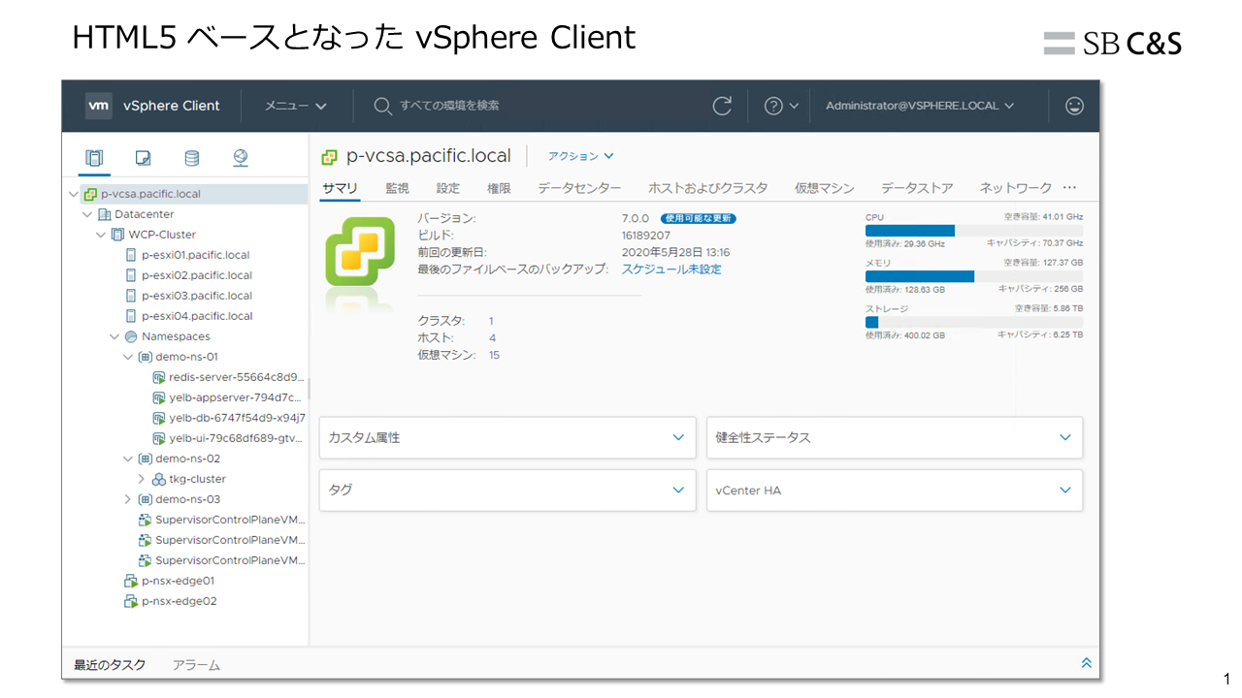Collapse the WCP-Cluster tree node
1242x698 pixels.
(101, 235)
